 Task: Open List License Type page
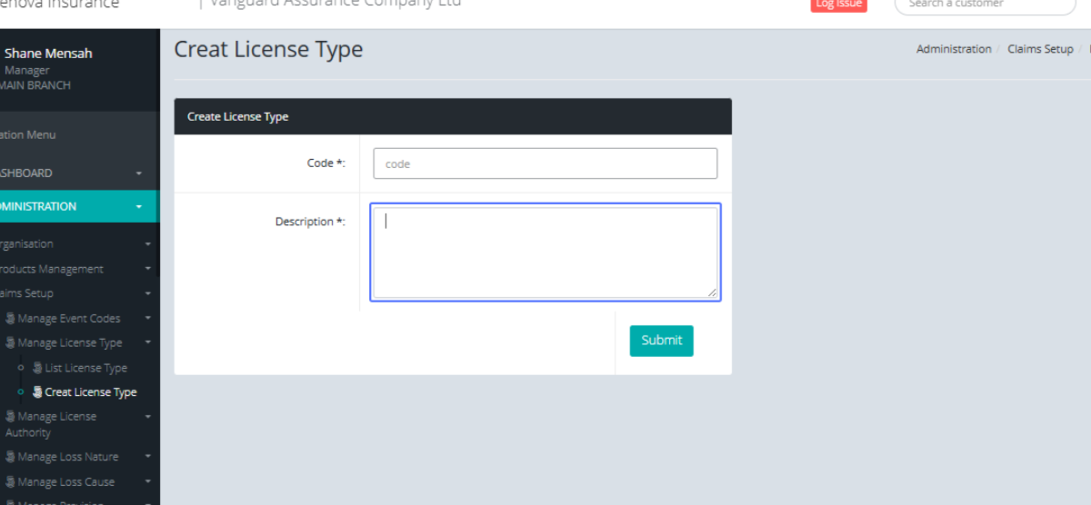tap(85, 368)
